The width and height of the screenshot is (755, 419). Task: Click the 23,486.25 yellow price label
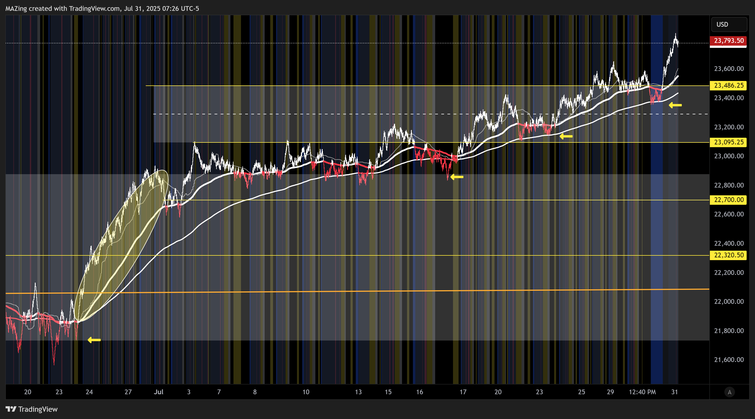click(x=728, y=85)
